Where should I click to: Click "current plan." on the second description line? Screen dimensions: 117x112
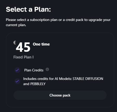pyautogui.click(x=16, y=25)
